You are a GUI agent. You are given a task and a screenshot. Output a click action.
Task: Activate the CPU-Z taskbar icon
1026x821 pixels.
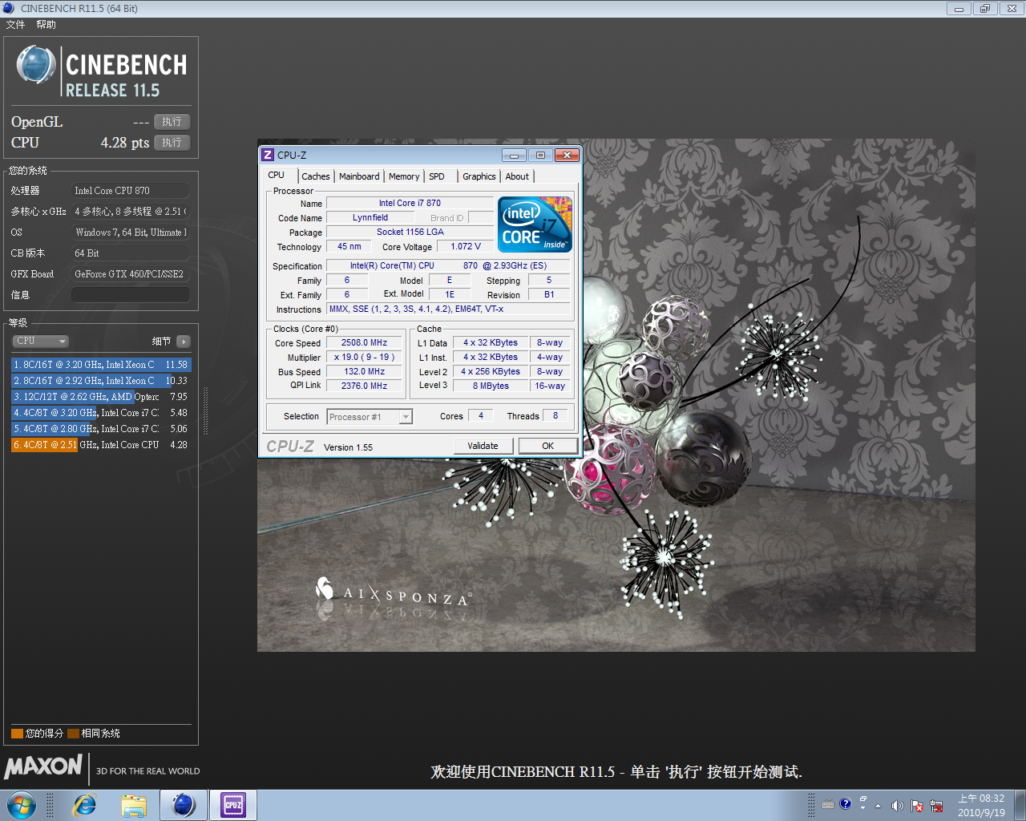[x=233, y=805]
